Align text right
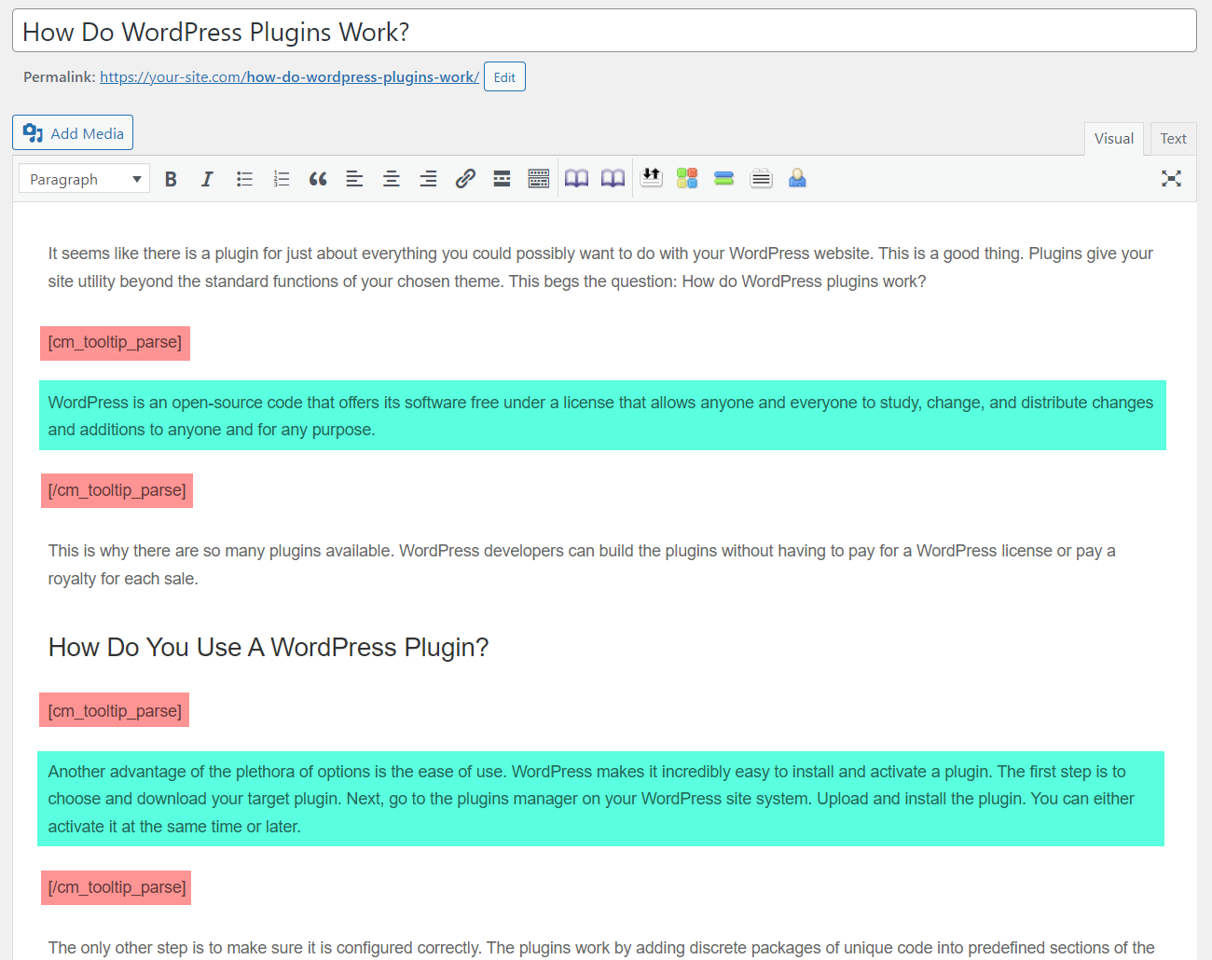 point(428,179)
